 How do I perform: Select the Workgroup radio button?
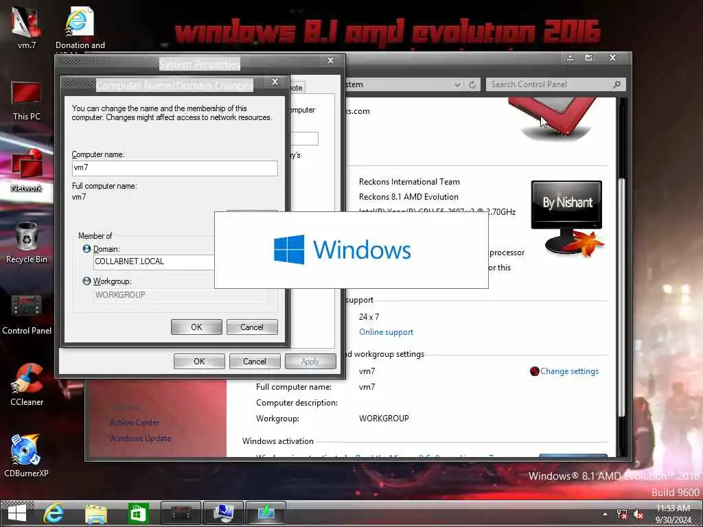(87, 281)
